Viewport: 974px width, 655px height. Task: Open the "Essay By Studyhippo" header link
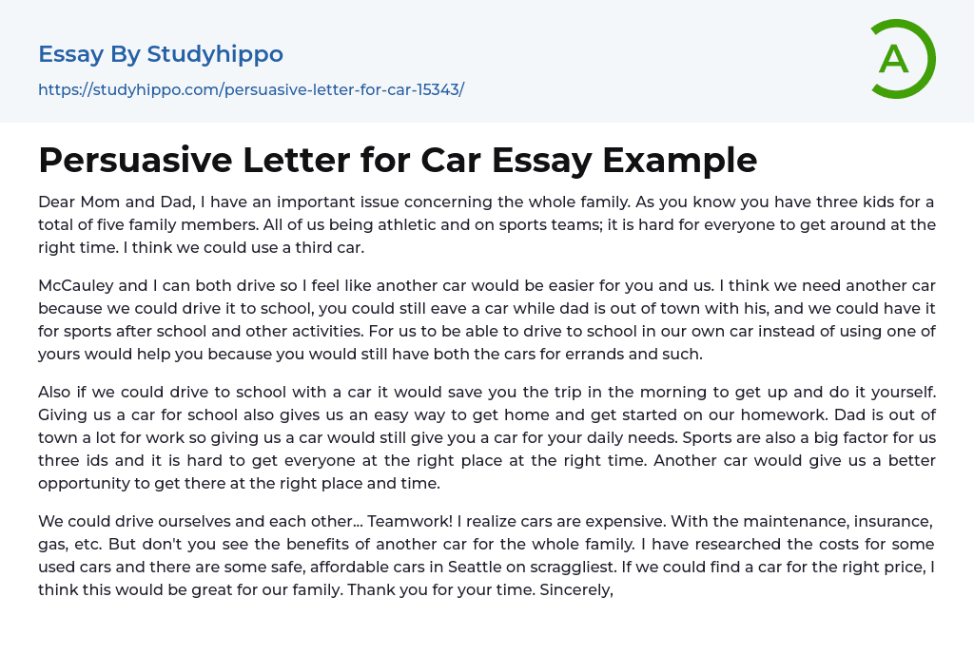(161, 54)
